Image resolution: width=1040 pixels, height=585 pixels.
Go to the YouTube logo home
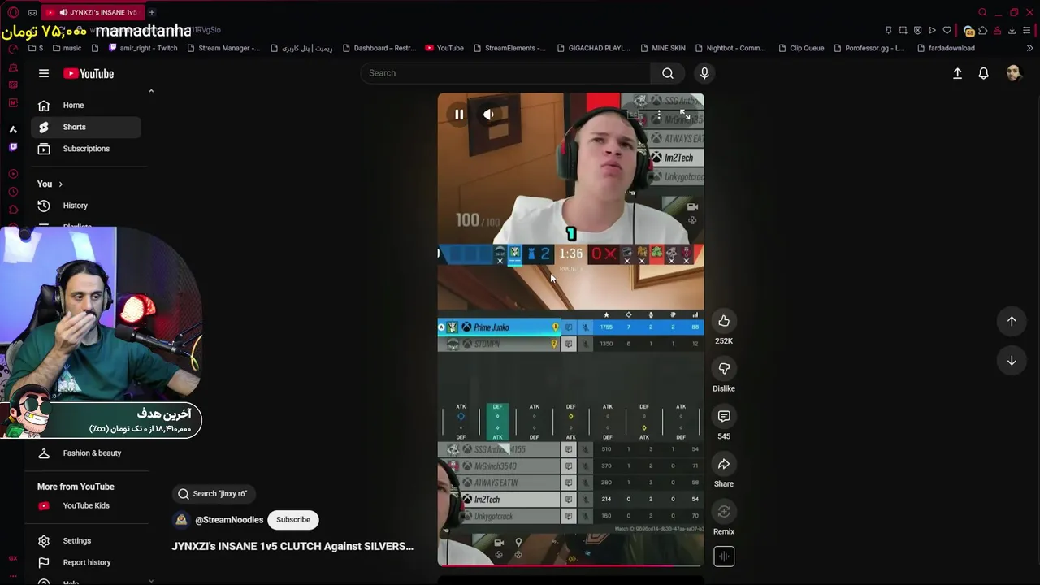click(x=89, y=74)
